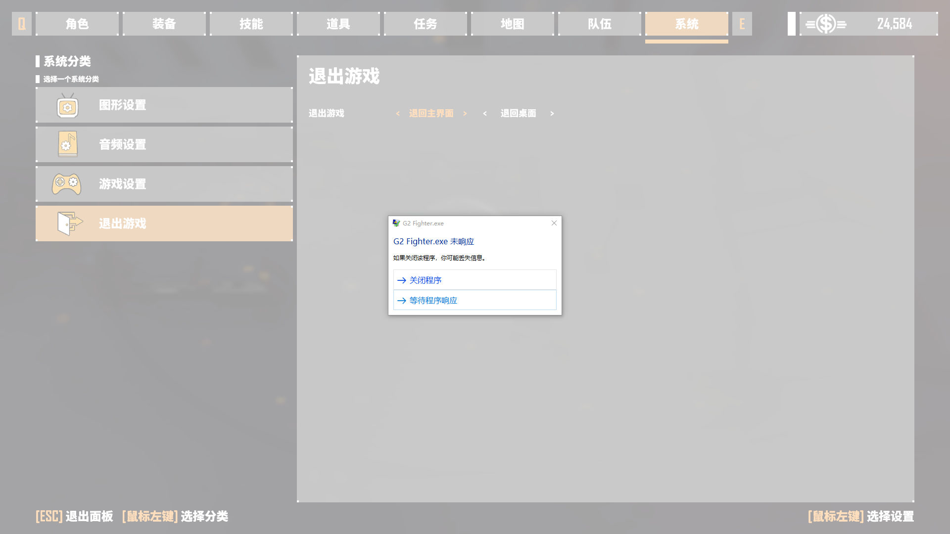Open the 任务 tab

point(426,24)
